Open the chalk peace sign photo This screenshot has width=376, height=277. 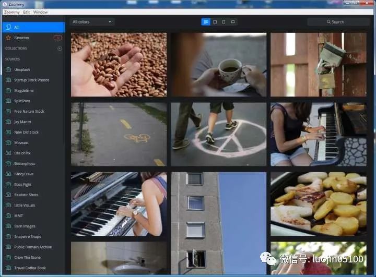pos(219,134)
